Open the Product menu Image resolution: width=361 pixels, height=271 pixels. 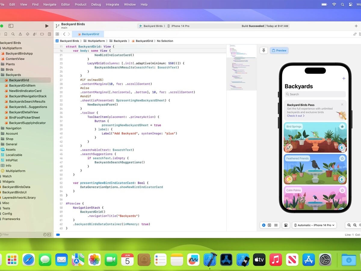81,5
